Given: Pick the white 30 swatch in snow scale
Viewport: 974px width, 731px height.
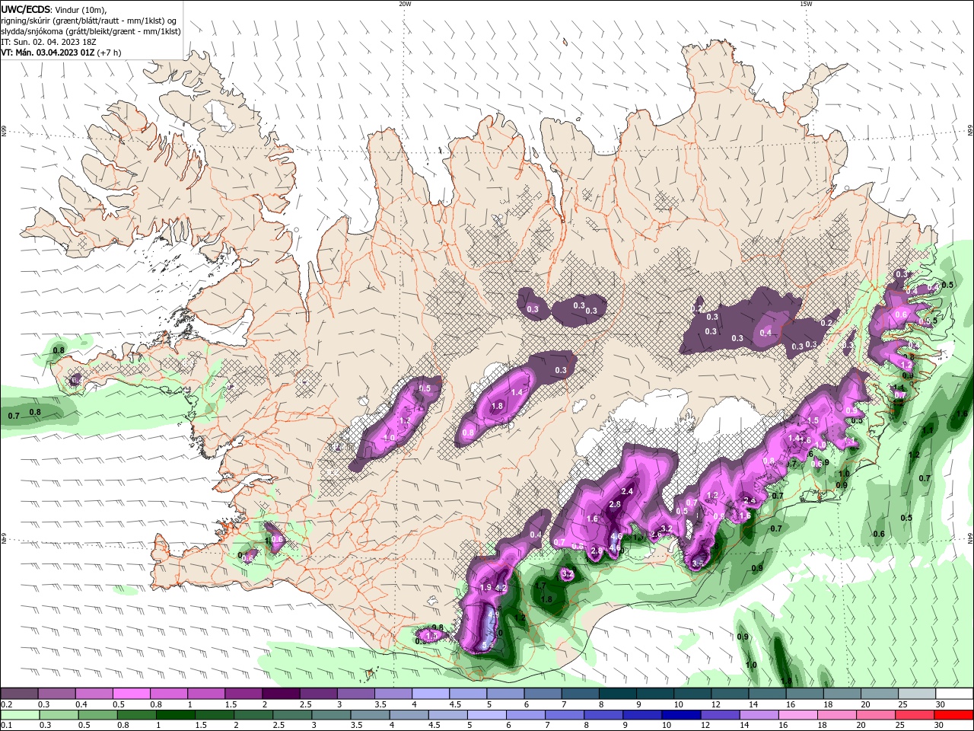Looking at the screenshot, I should pyautogui.click(x=954, y=694).
